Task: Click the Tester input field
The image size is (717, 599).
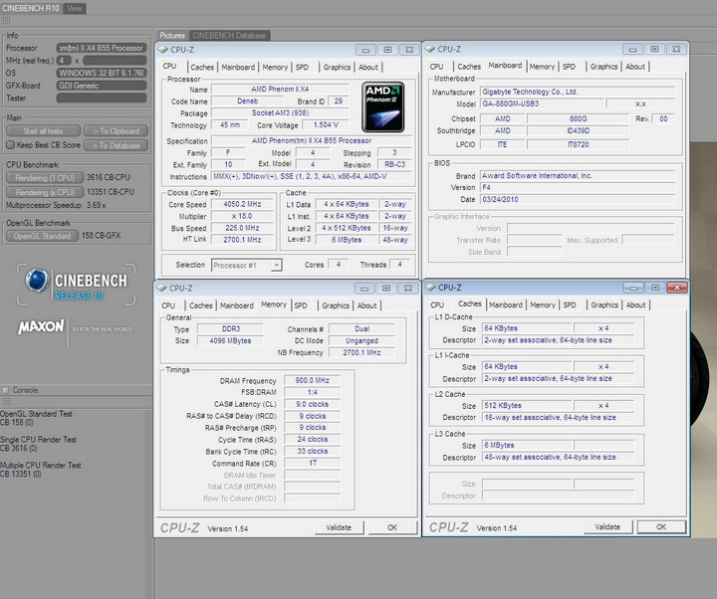Action: click(102, 99)
